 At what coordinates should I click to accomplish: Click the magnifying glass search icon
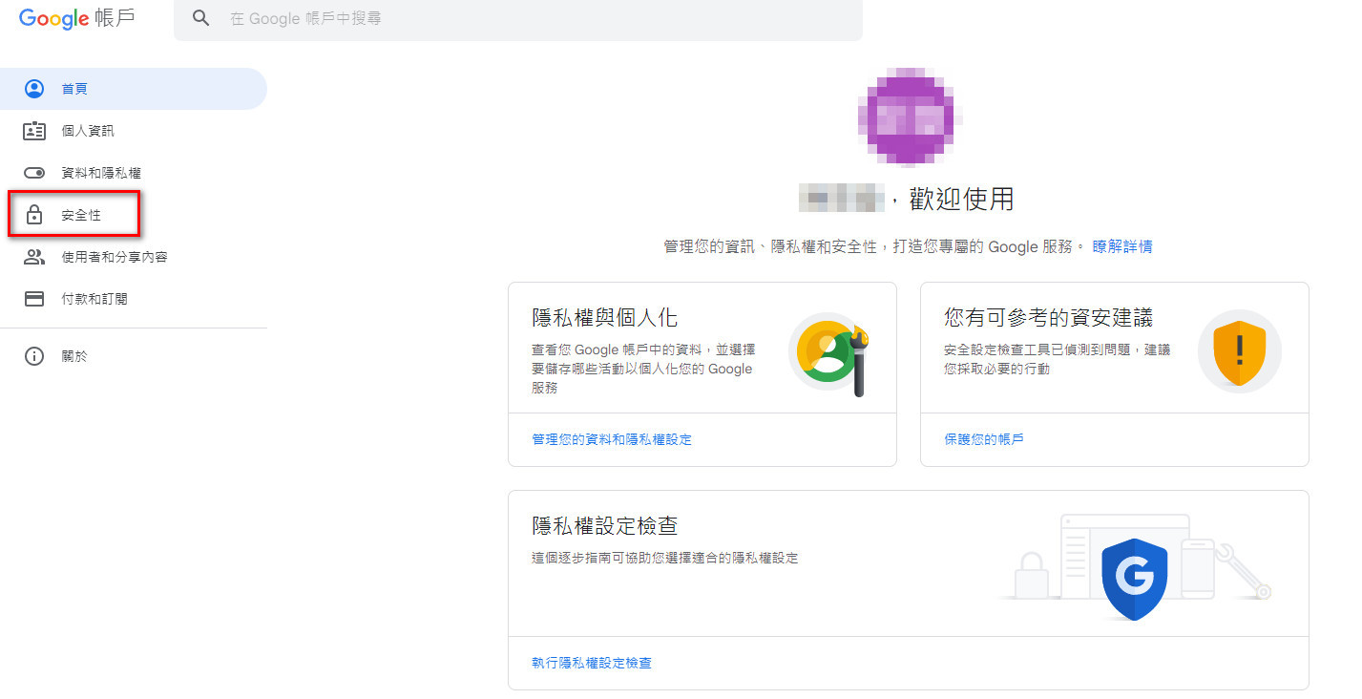click(x=200, y=17)
